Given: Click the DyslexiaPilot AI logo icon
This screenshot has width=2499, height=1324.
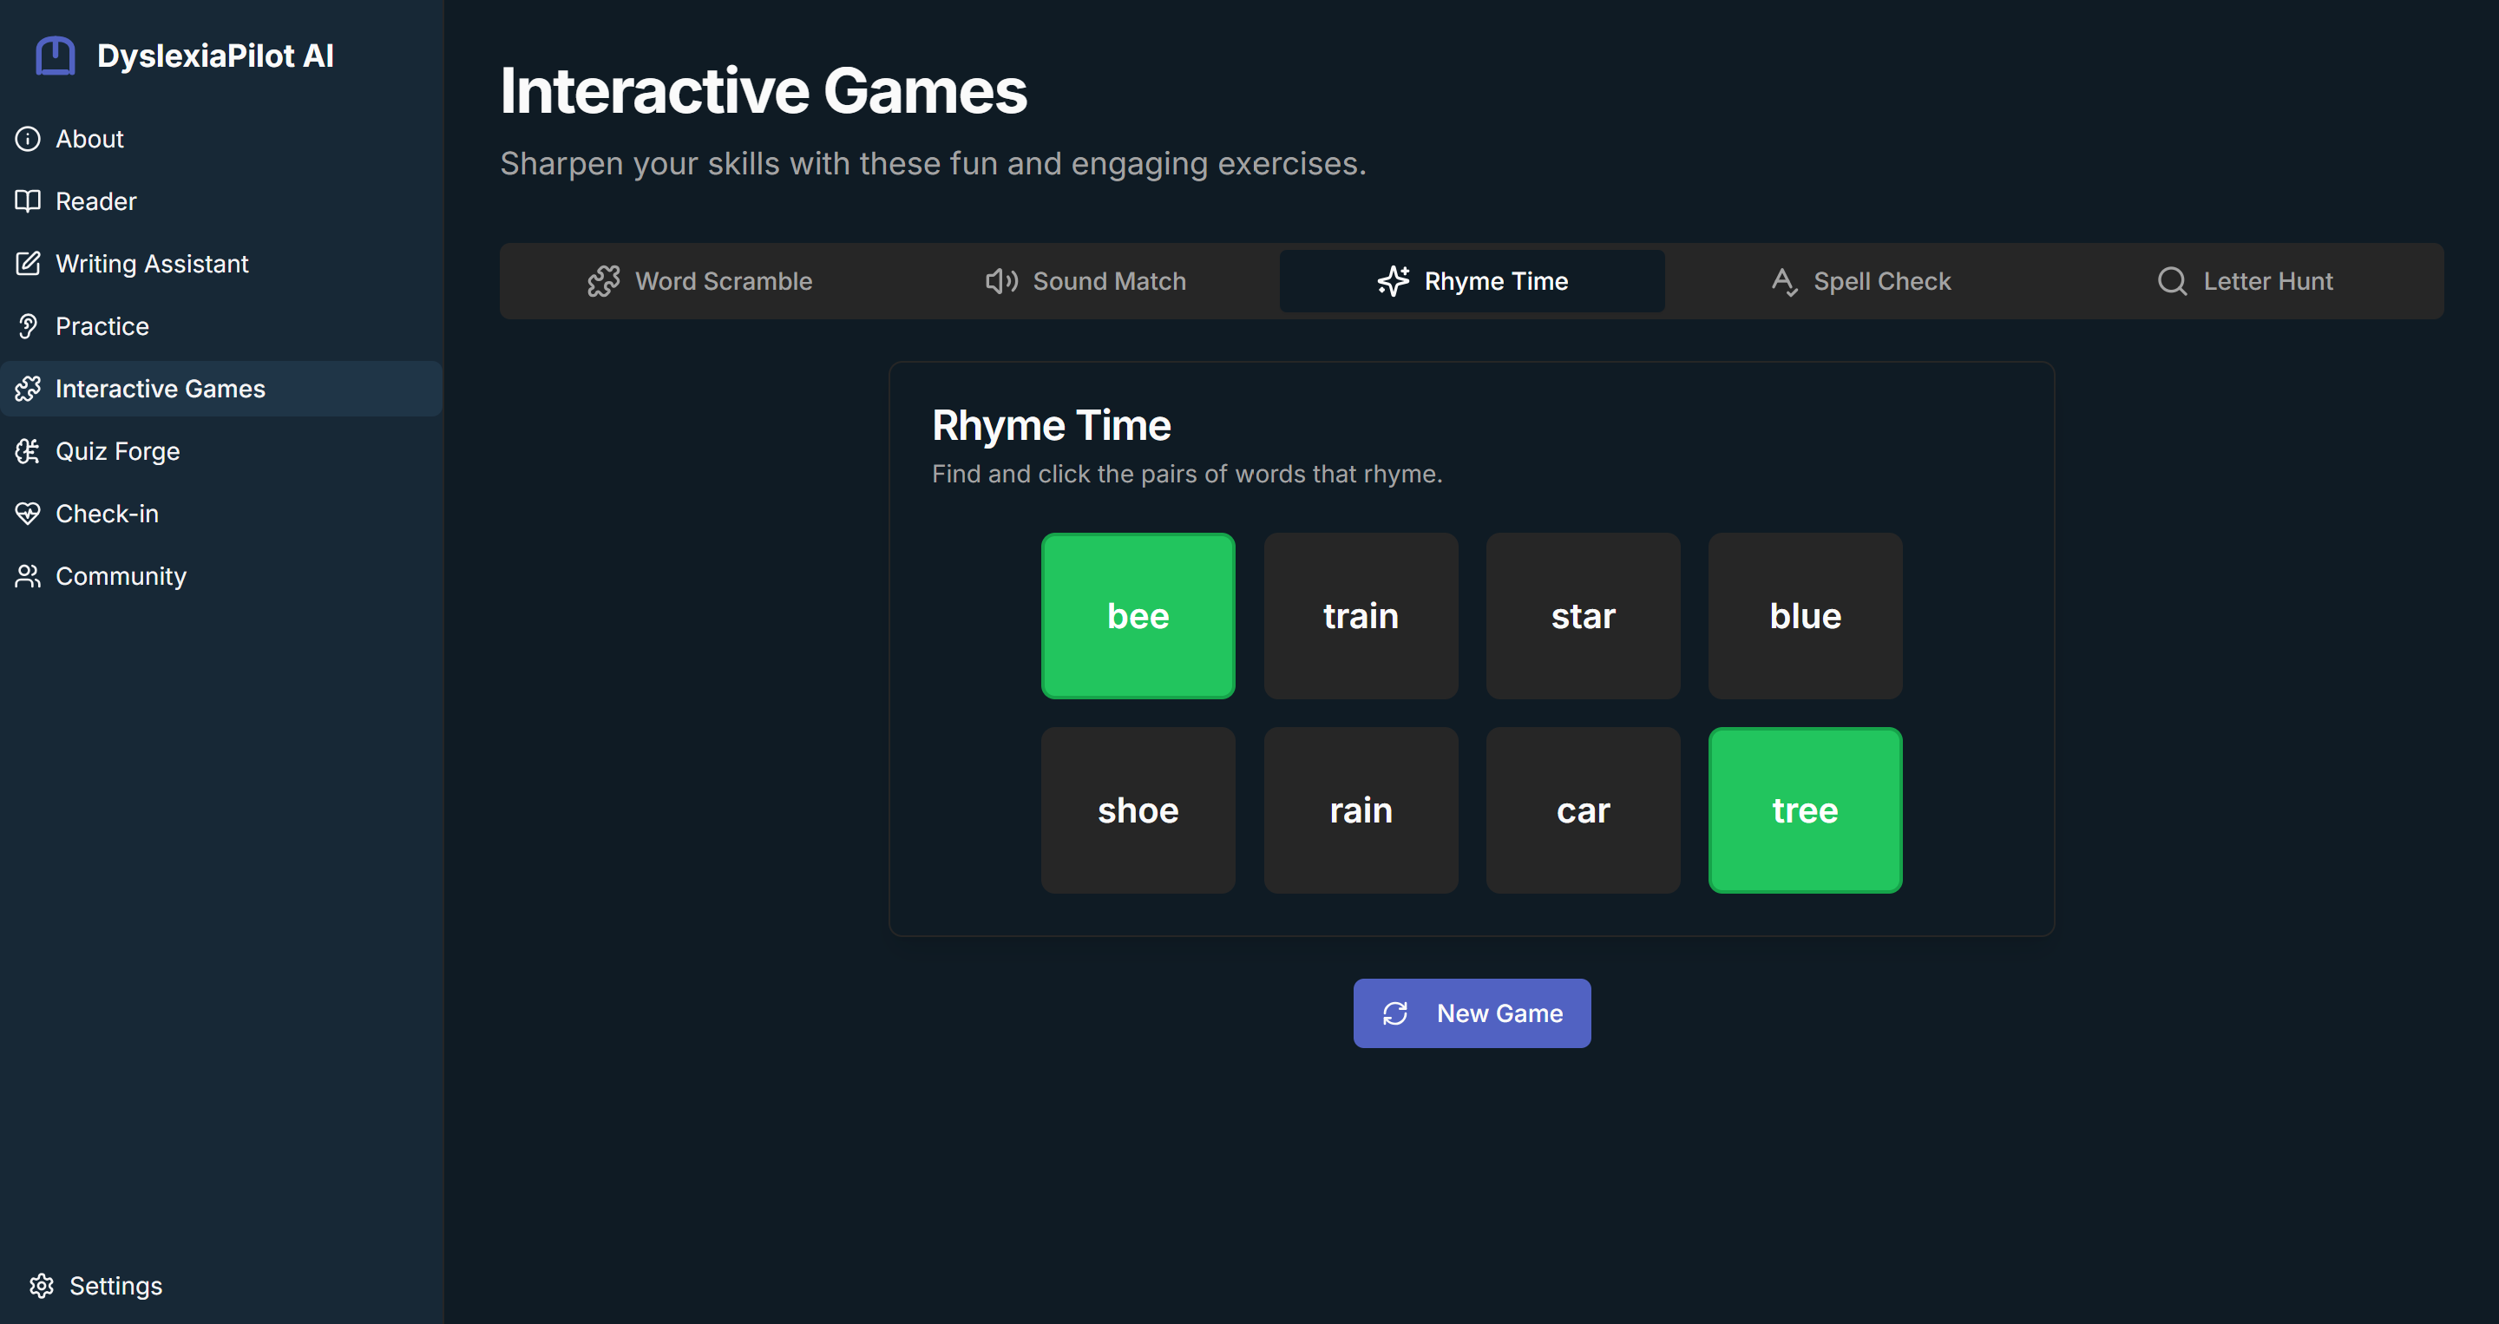Looking at the screenshot, I should pos(56,56).
